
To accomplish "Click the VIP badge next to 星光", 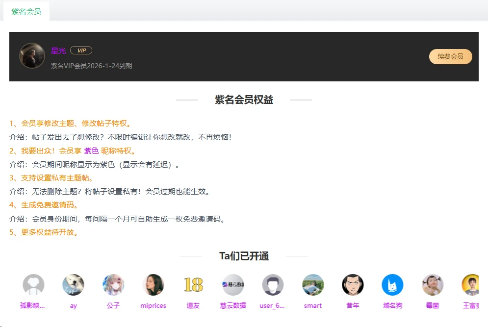I will pyautogui.click(x=81, y=50).
